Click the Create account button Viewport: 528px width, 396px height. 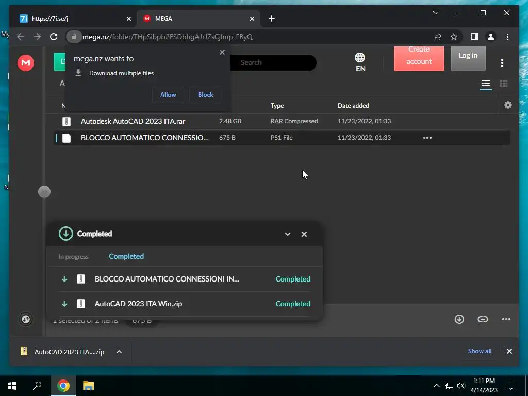(419, 59)
